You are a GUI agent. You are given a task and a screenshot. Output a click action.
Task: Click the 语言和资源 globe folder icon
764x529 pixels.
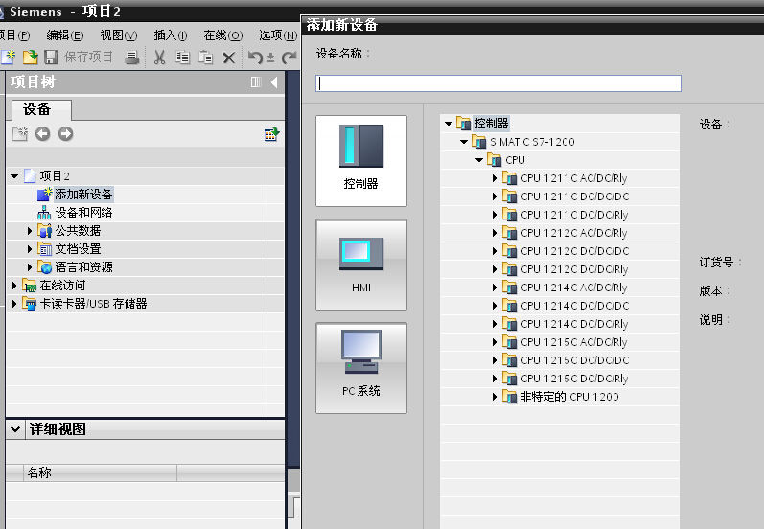tap(44, 267)
